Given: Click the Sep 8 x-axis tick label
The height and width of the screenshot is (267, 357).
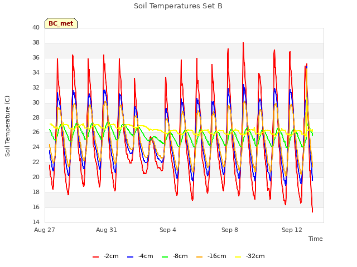Looking at the screenshot, I should pyautogui.click(x=230, y=230).
